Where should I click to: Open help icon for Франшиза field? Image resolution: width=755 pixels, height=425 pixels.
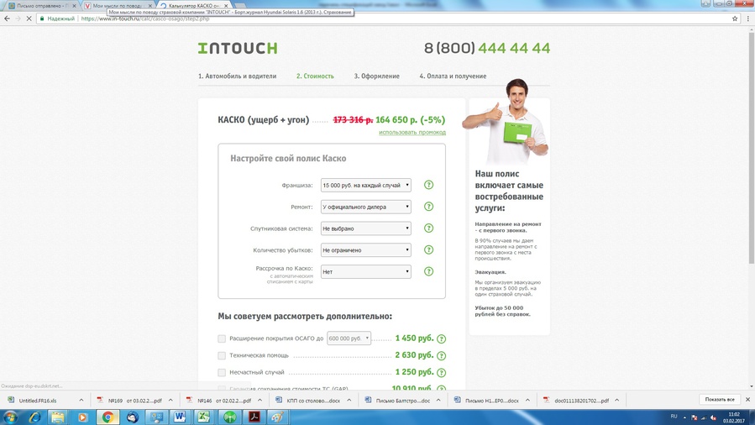click(x=428, y=185)
